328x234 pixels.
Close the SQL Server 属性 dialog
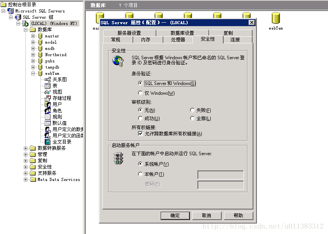(252, 23)
